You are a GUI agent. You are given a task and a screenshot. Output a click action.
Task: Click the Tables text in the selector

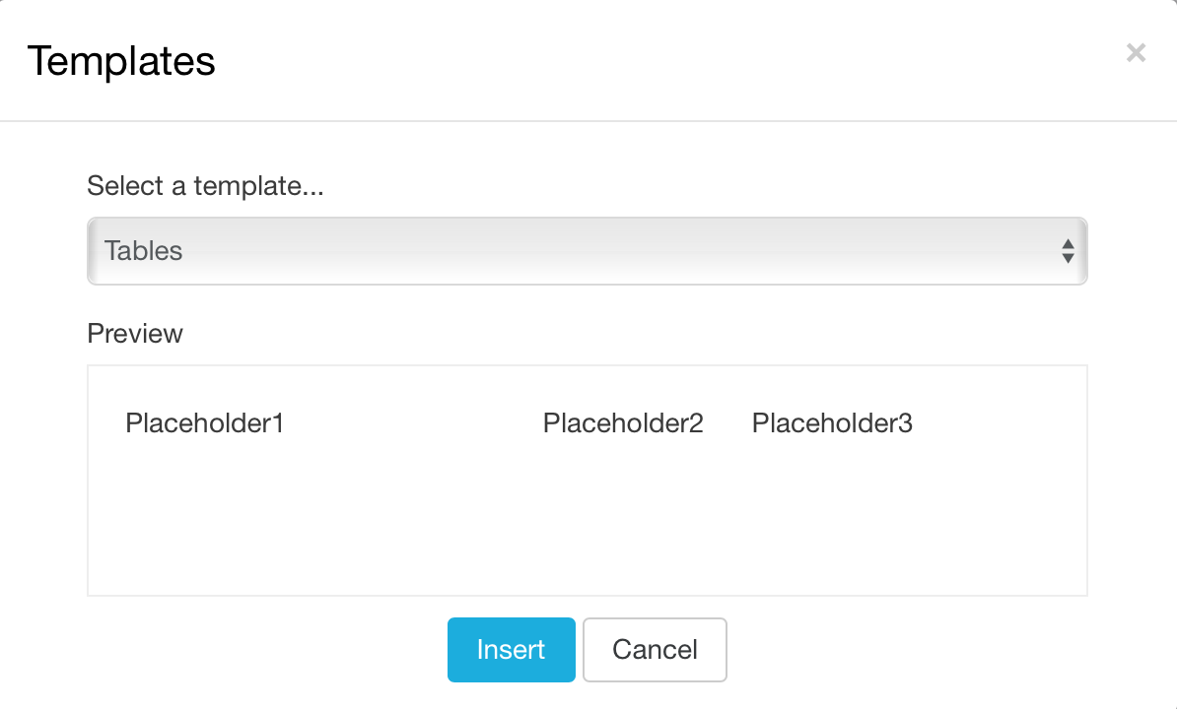[x=144, y=251]
